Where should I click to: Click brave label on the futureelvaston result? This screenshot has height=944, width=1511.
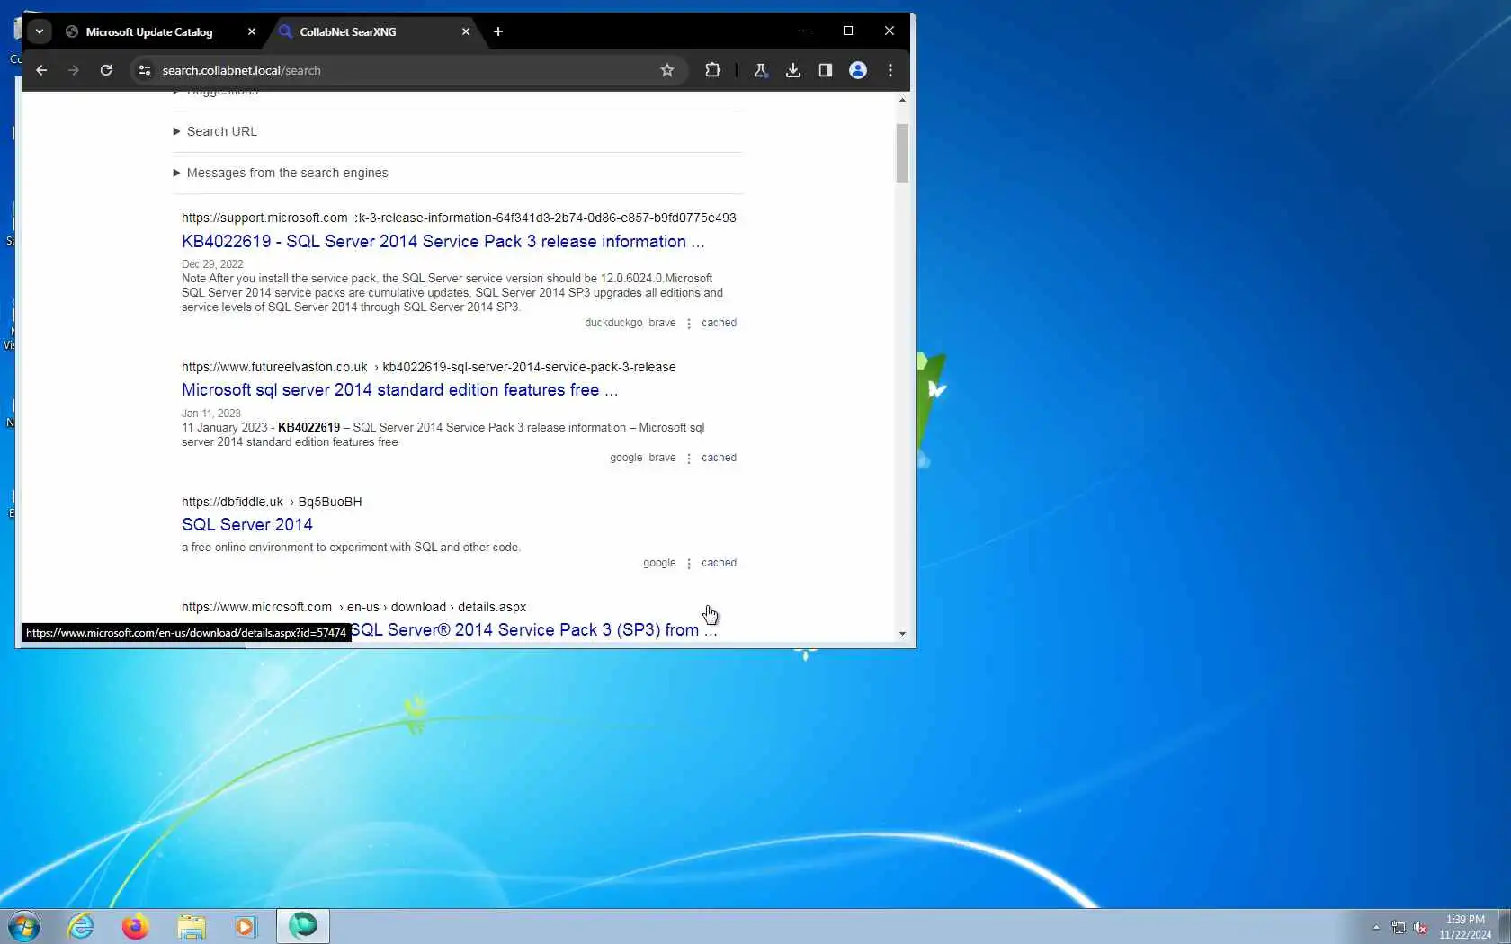coord(662,458)
